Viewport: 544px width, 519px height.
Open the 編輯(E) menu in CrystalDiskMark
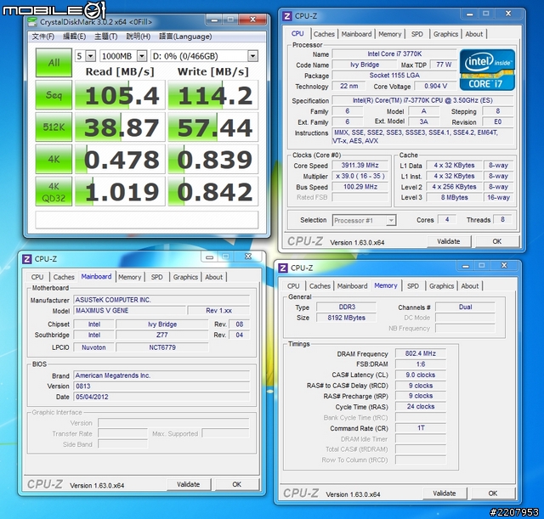(74, 37)
